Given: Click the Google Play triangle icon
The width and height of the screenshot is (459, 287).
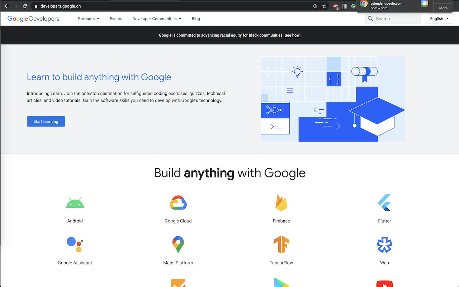Looking at the screenshot, I should pos(281,283).
